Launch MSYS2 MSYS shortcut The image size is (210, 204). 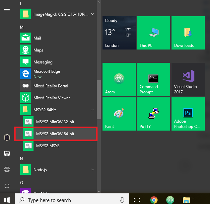point(56,146)
